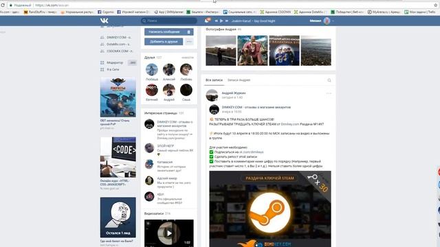Click ЗЛОЙ НЕГР community avatar
Screen dimensions: 440x247
149,148
